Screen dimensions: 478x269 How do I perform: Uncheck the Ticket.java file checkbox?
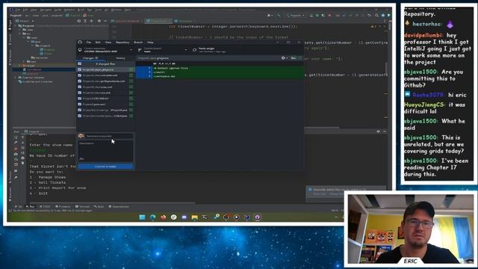(x=80, y=116)
